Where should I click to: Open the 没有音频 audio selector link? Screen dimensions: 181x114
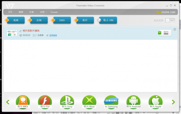(53, 35)
